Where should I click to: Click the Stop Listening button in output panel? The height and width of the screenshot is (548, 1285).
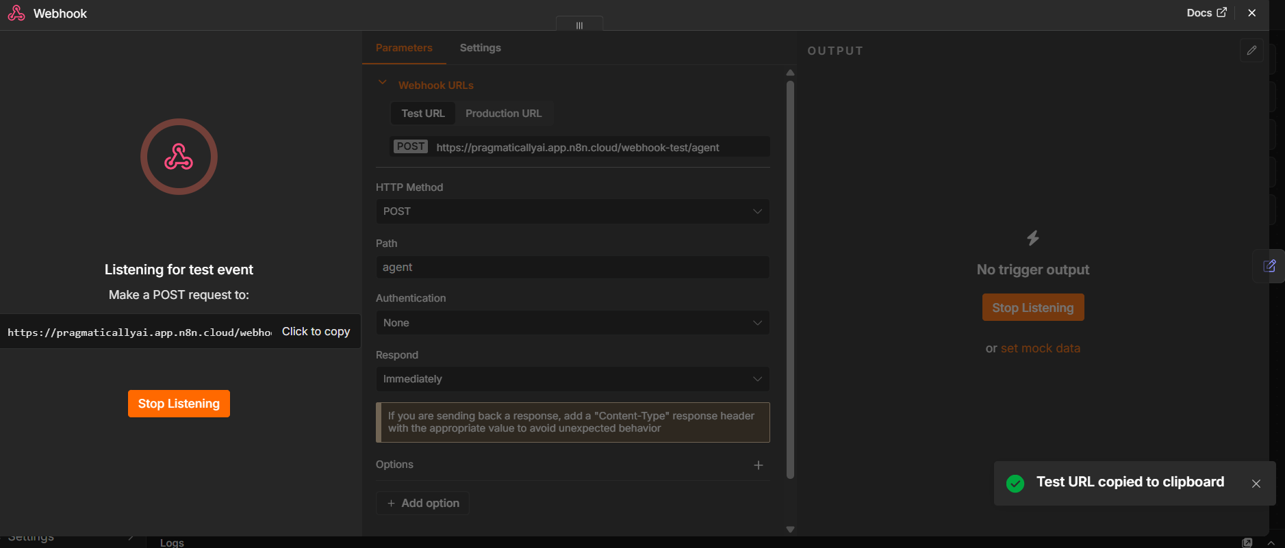(1033, 308)
